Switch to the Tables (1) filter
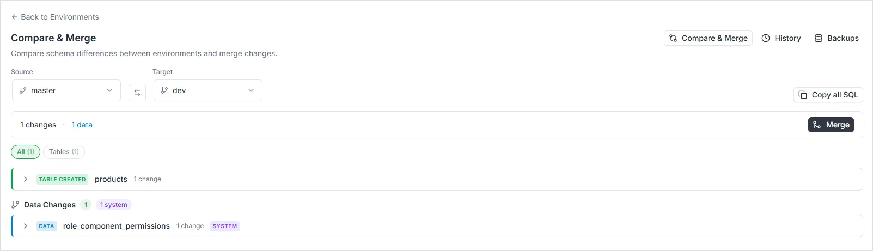 tap(64, 152)
